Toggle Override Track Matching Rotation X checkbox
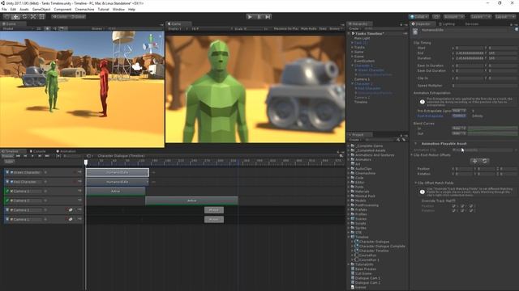 pyautogui.click(x=453, y=210)
